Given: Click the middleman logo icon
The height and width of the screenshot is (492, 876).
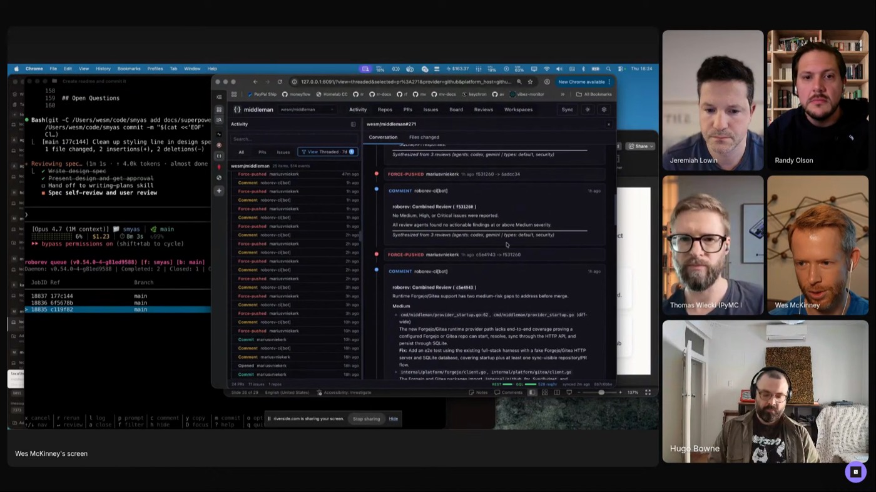Looking at the screenshot, I should (x=237, y=109).
